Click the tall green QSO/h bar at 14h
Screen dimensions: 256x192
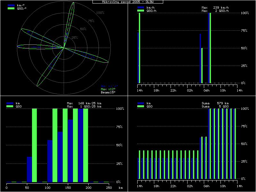(x=140, y=48)
